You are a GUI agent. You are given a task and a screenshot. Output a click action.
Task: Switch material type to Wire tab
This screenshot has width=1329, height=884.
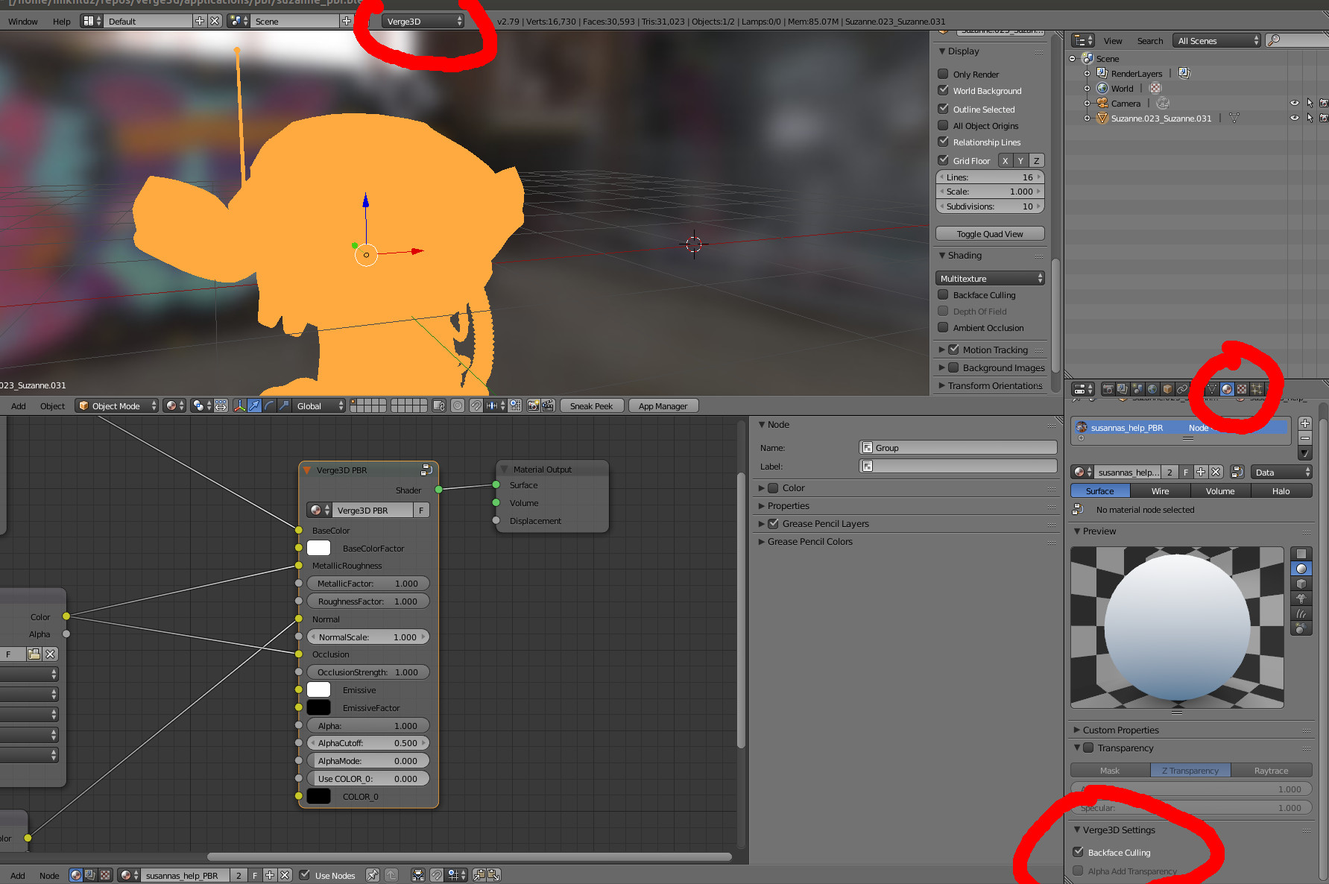point(1160,490)
